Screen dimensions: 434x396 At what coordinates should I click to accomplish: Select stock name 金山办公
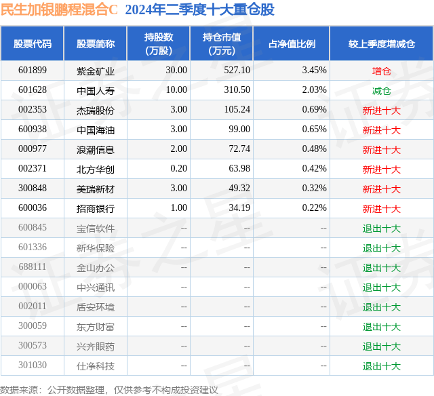point(96,268)
